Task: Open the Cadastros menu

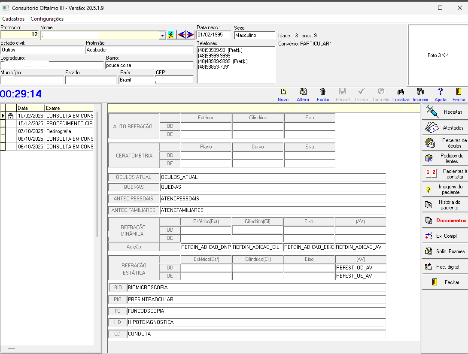Action: [x=13, y=19]
